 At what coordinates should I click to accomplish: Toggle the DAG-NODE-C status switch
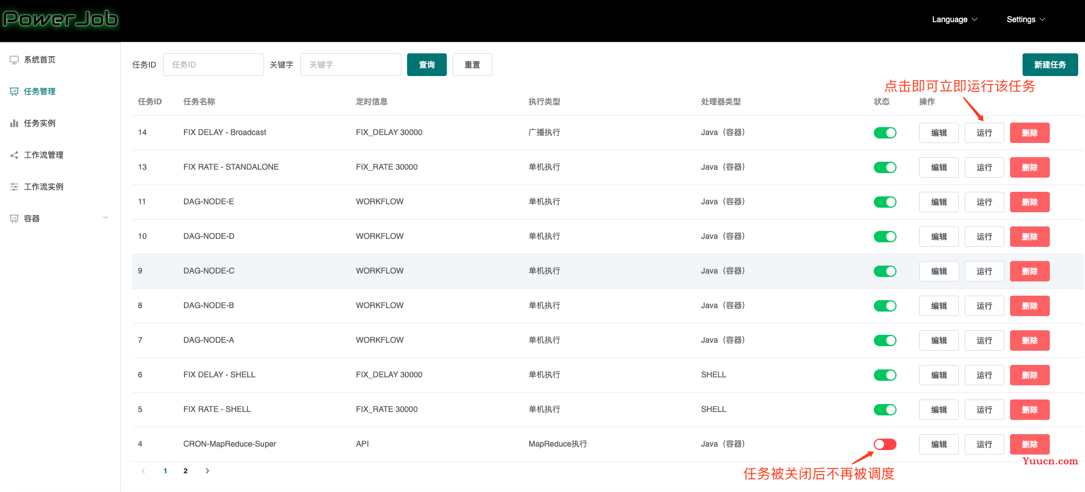pos(885,271)
